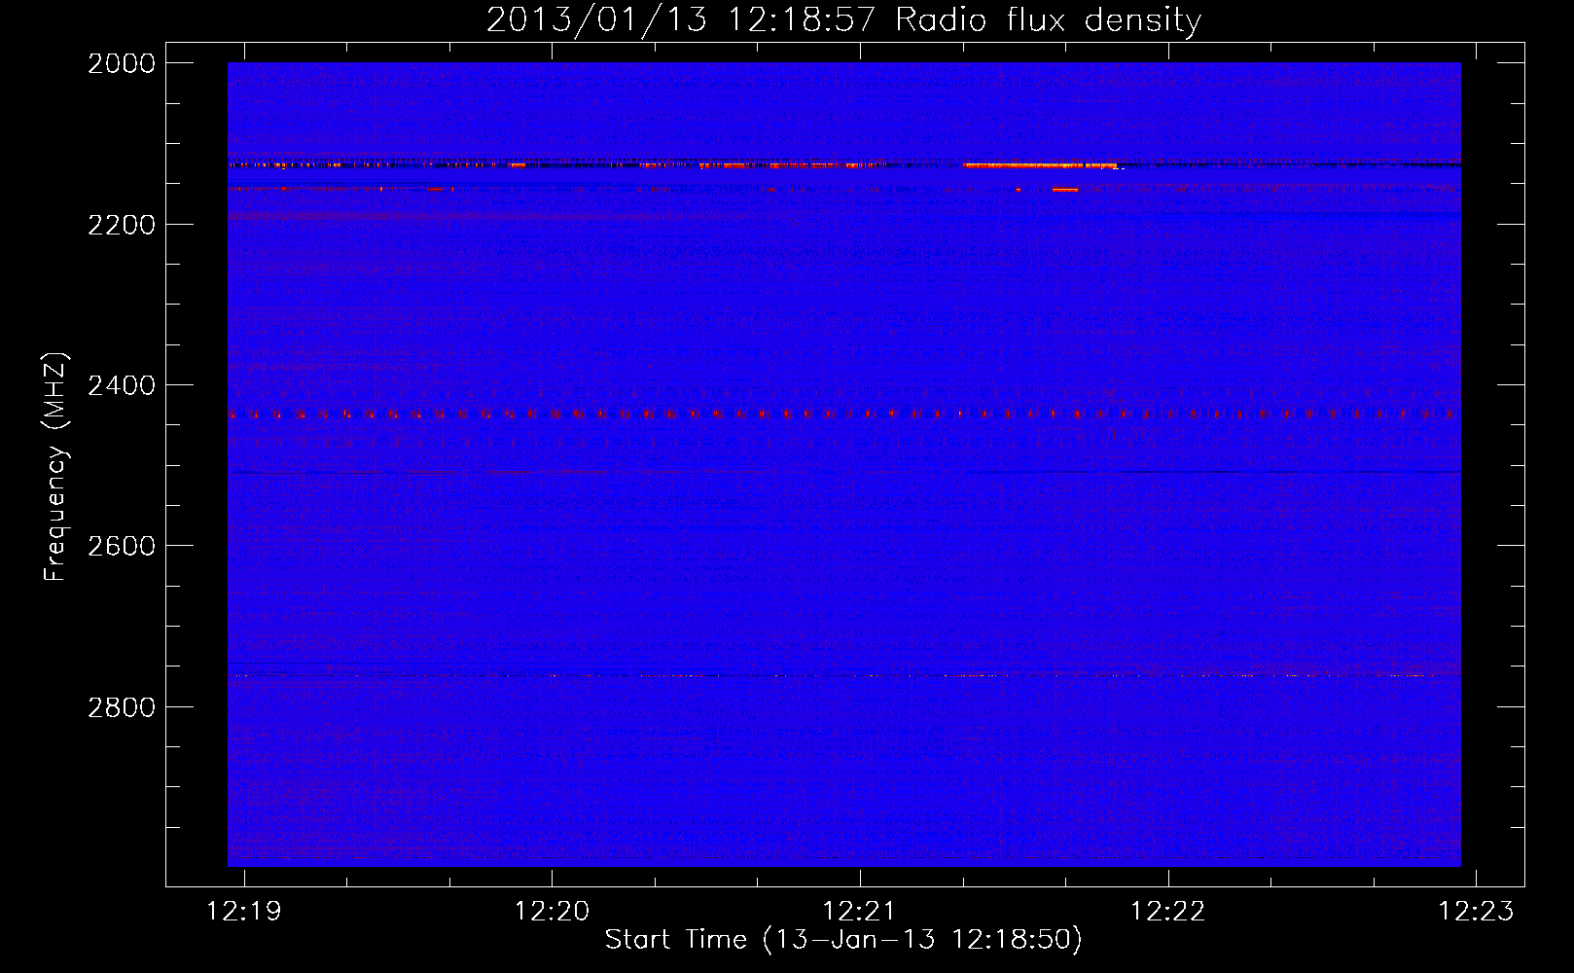1574x973 pixels.
Task: Click the 12:19 time tick label
Action: [244, 911]
